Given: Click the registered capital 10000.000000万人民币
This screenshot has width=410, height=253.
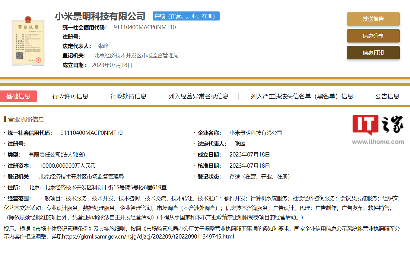Looking at the screenshot, I should pyautogui.click(x=68, y=166).
